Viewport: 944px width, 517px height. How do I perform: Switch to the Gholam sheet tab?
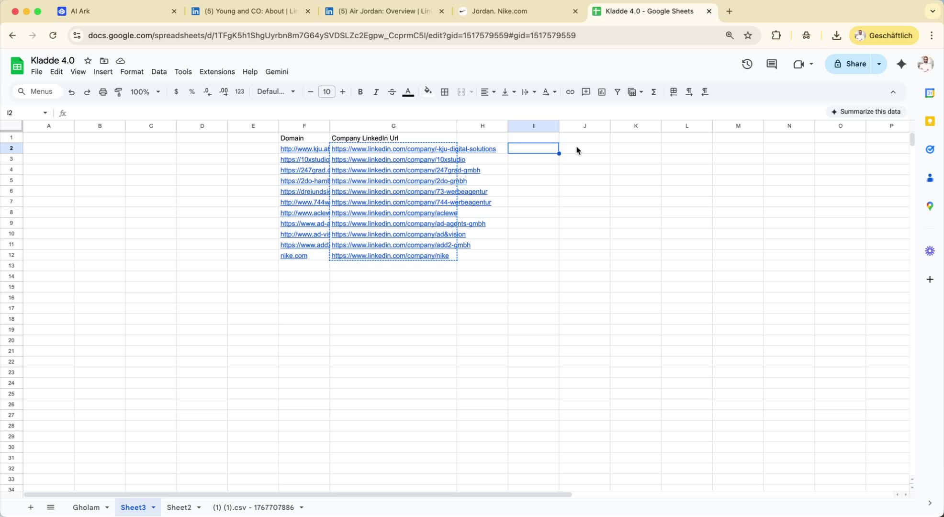[x=86, y=507]
